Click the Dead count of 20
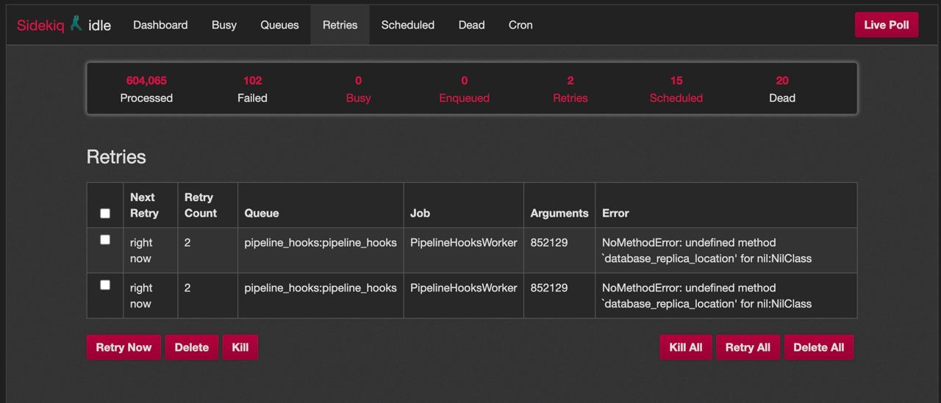 coord(782,81)
